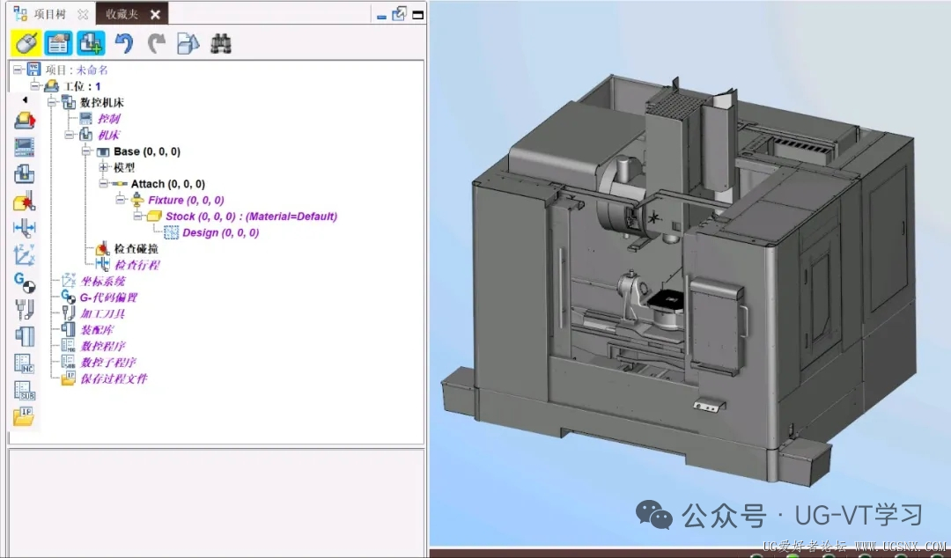951x558 pixels.
Task: Open the 加工刀具 tree entry
Action: tap(102, 313)
